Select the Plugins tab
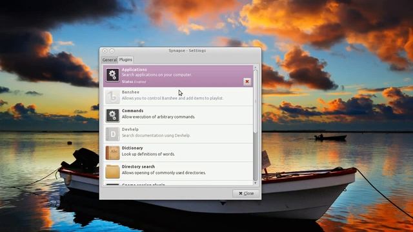413x232 pixels. coord(126,60)
